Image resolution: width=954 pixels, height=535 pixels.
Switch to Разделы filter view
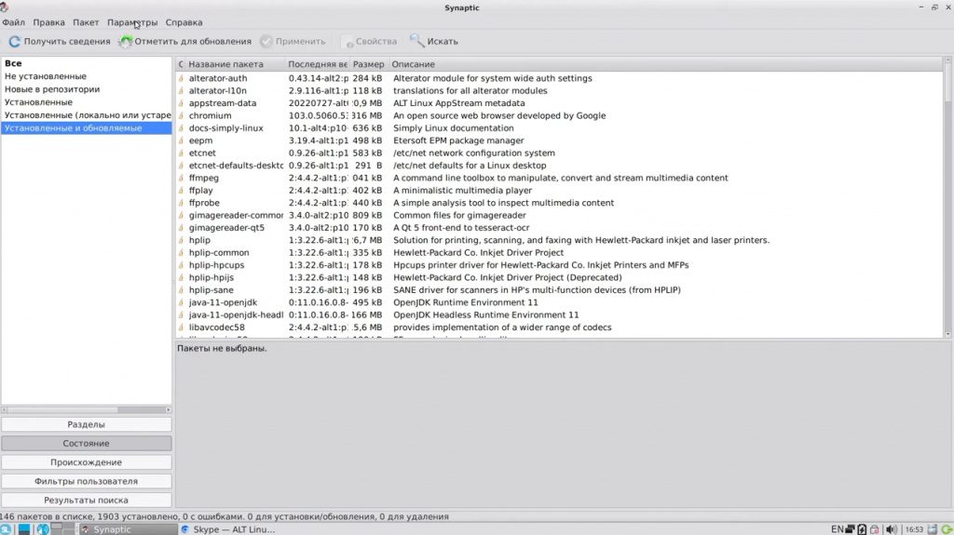click(86, 424)
